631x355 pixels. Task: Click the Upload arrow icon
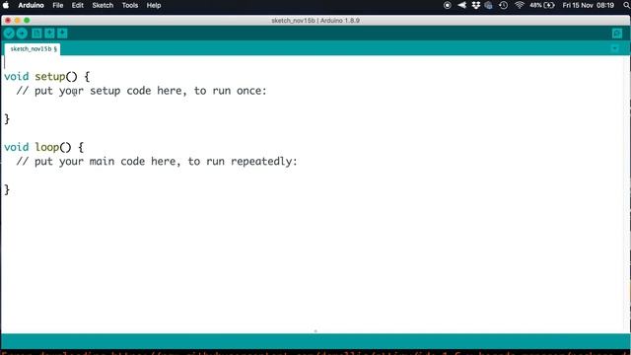(x=22, y=34)
